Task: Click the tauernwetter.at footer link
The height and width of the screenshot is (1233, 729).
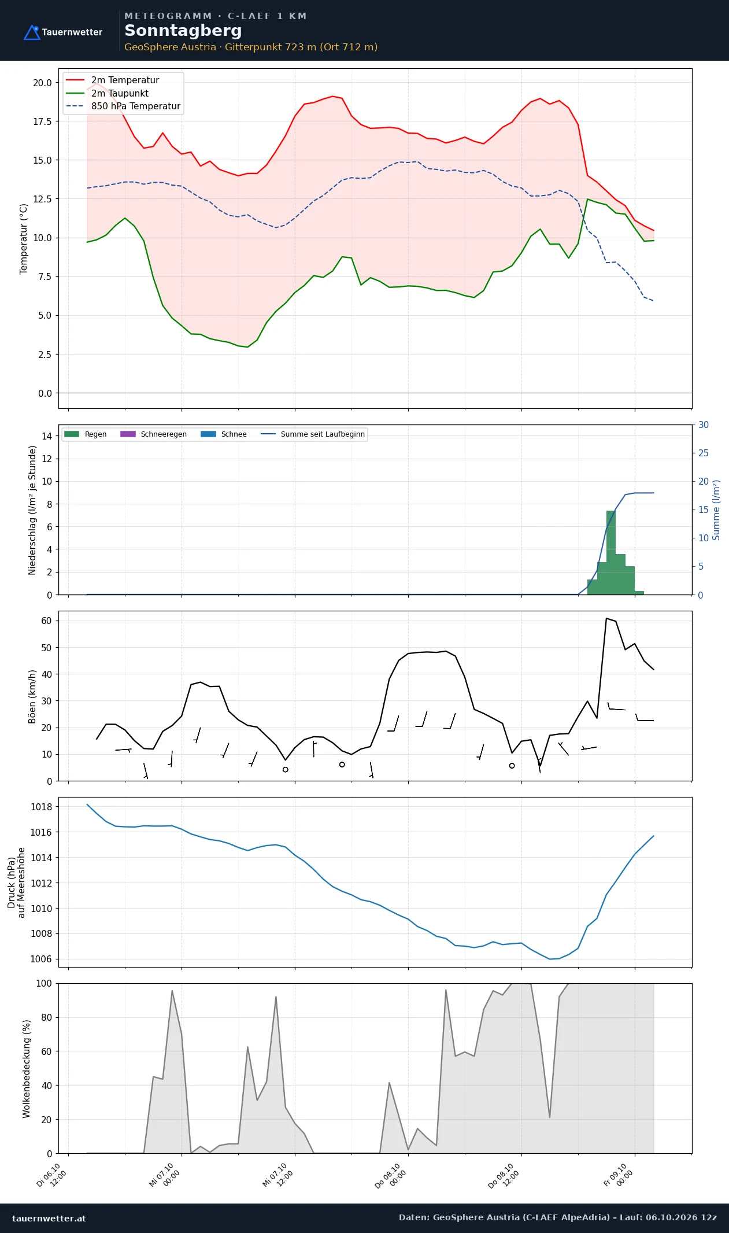Action: [x=49, y=1218]
